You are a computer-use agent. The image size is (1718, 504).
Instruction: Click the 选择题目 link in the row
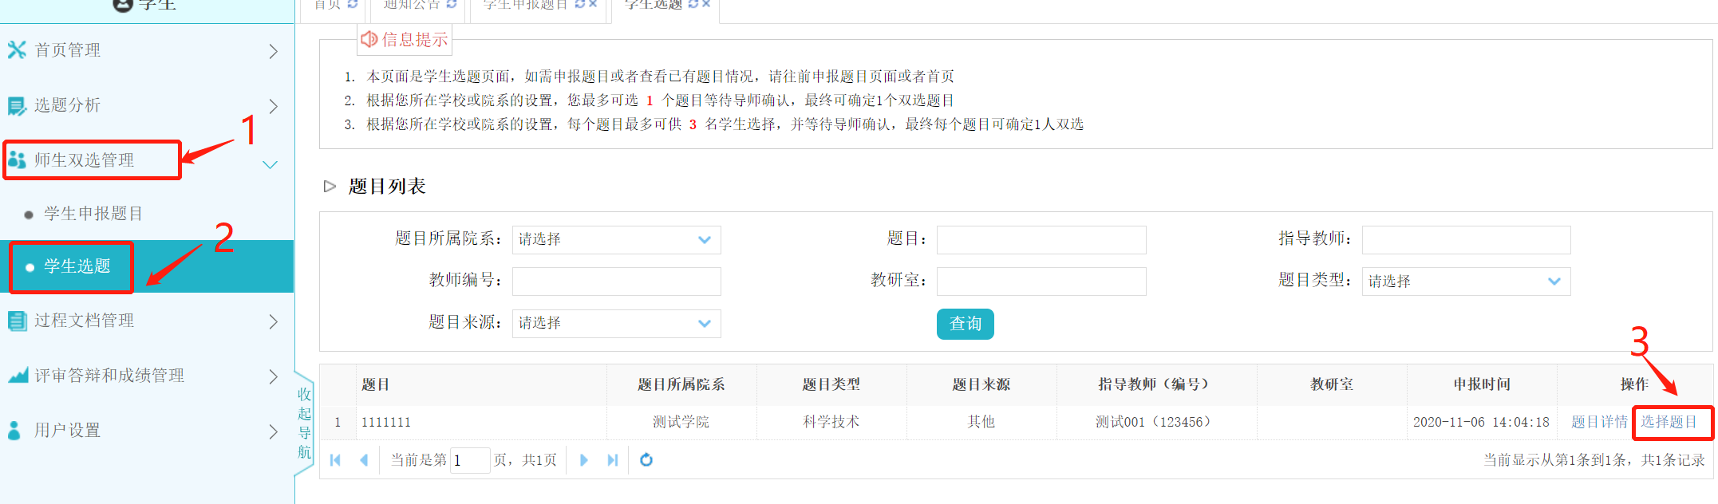1669,422
